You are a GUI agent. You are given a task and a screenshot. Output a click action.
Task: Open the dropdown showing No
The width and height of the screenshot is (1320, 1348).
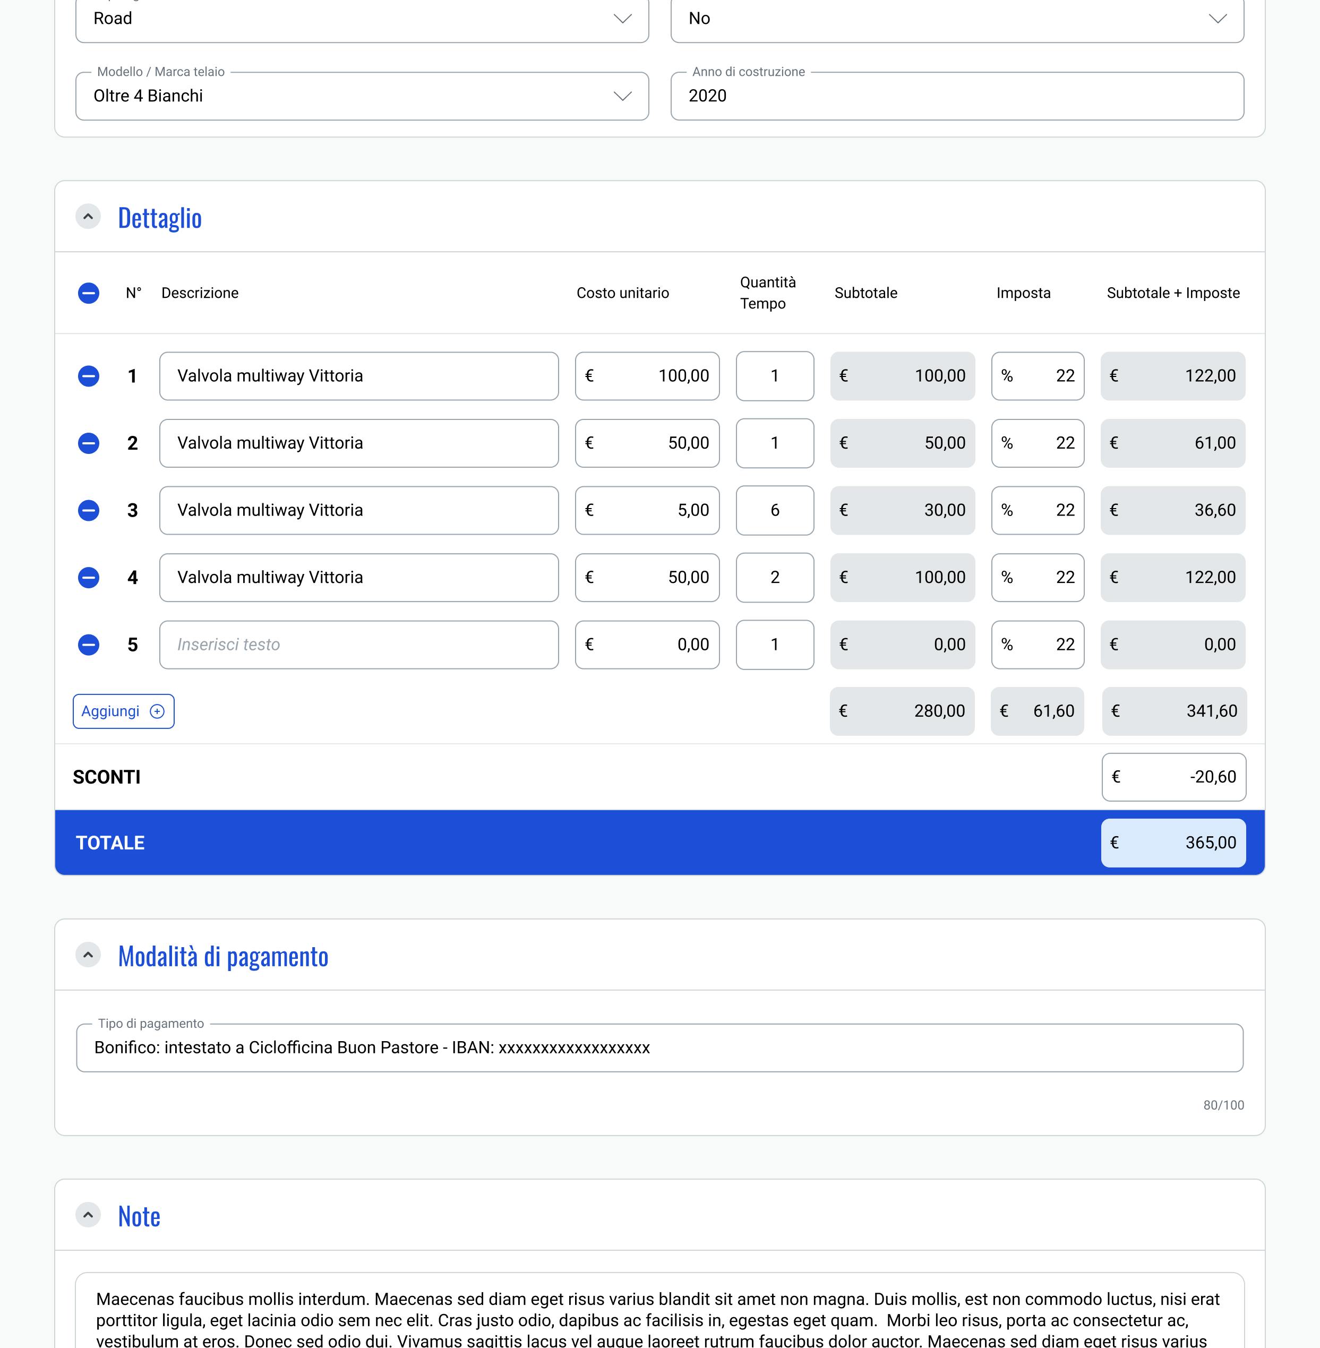tap(1216, 19)
